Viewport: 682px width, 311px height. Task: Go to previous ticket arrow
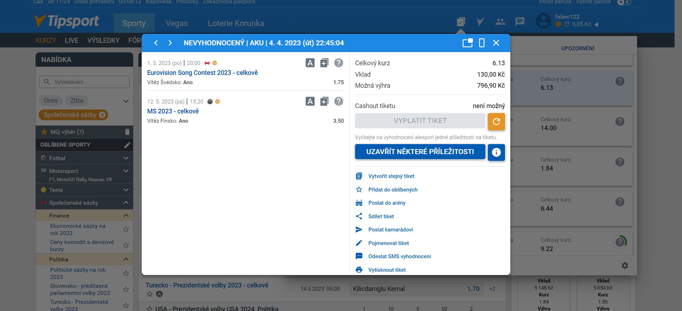[156, 43]
